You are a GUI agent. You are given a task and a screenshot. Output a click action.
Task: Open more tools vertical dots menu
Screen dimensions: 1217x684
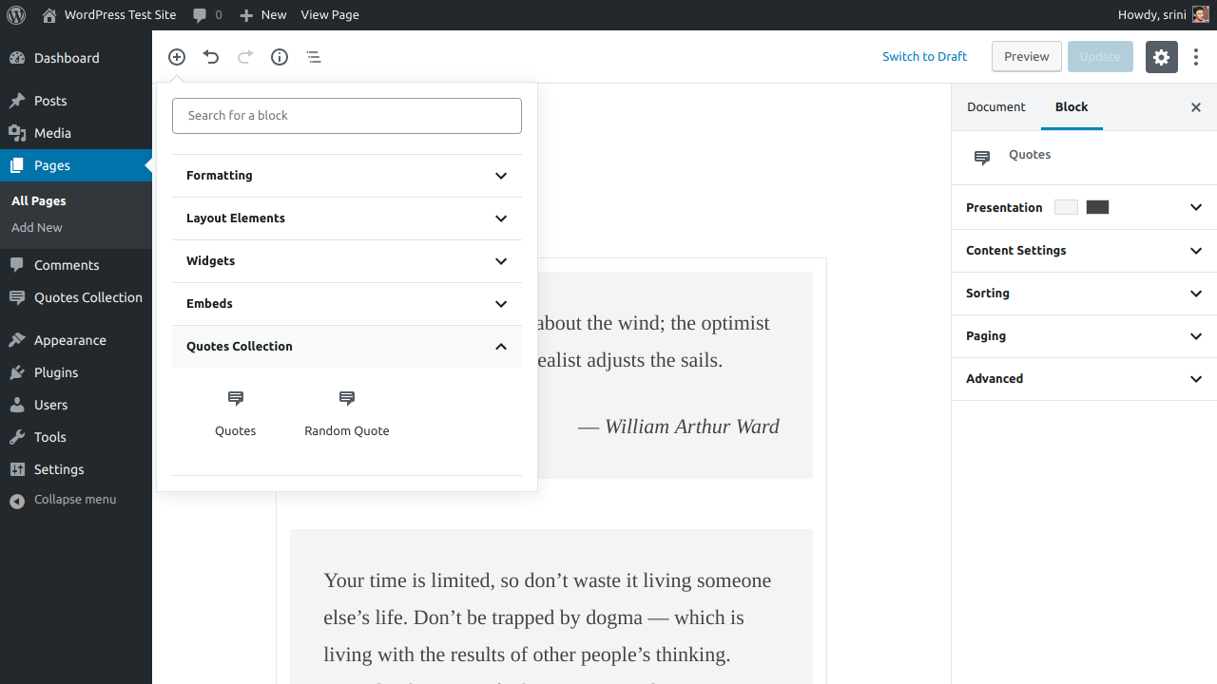pos(1196,57)
